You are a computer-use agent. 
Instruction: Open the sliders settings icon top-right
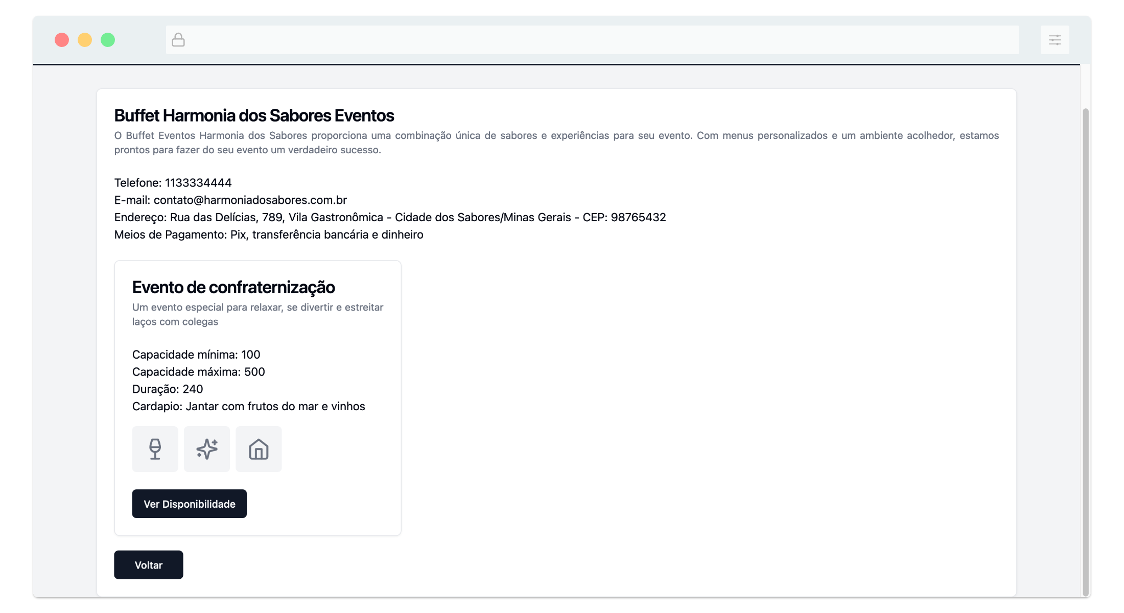tap(1055, 40)
